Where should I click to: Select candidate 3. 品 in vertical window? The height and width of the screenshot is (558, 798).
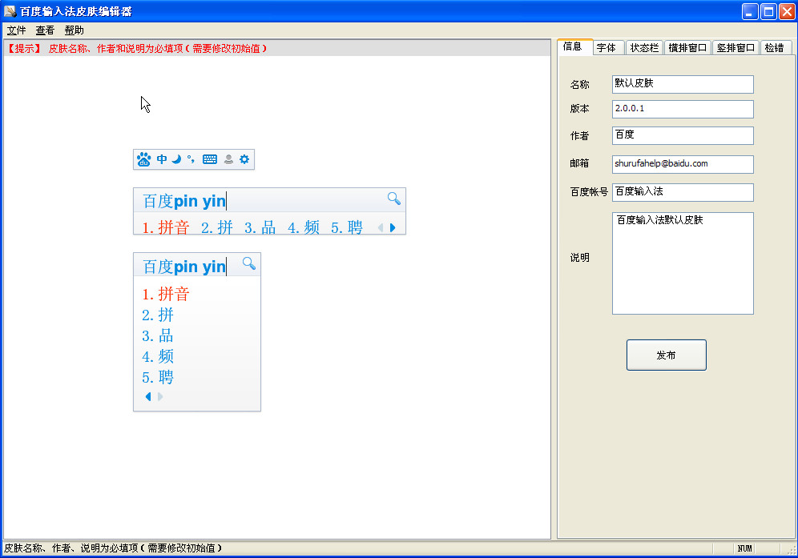tap(158, 335)
